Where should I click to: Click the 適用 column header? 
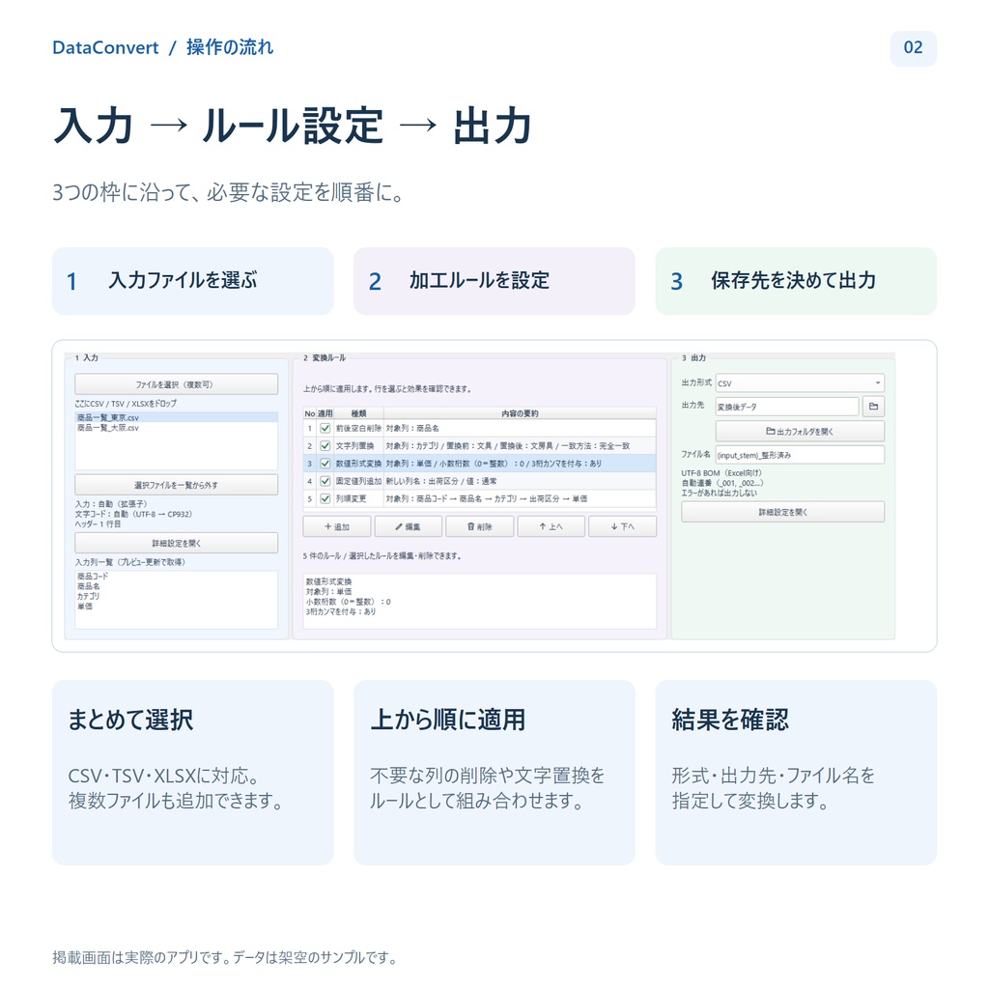click(325, 413)
